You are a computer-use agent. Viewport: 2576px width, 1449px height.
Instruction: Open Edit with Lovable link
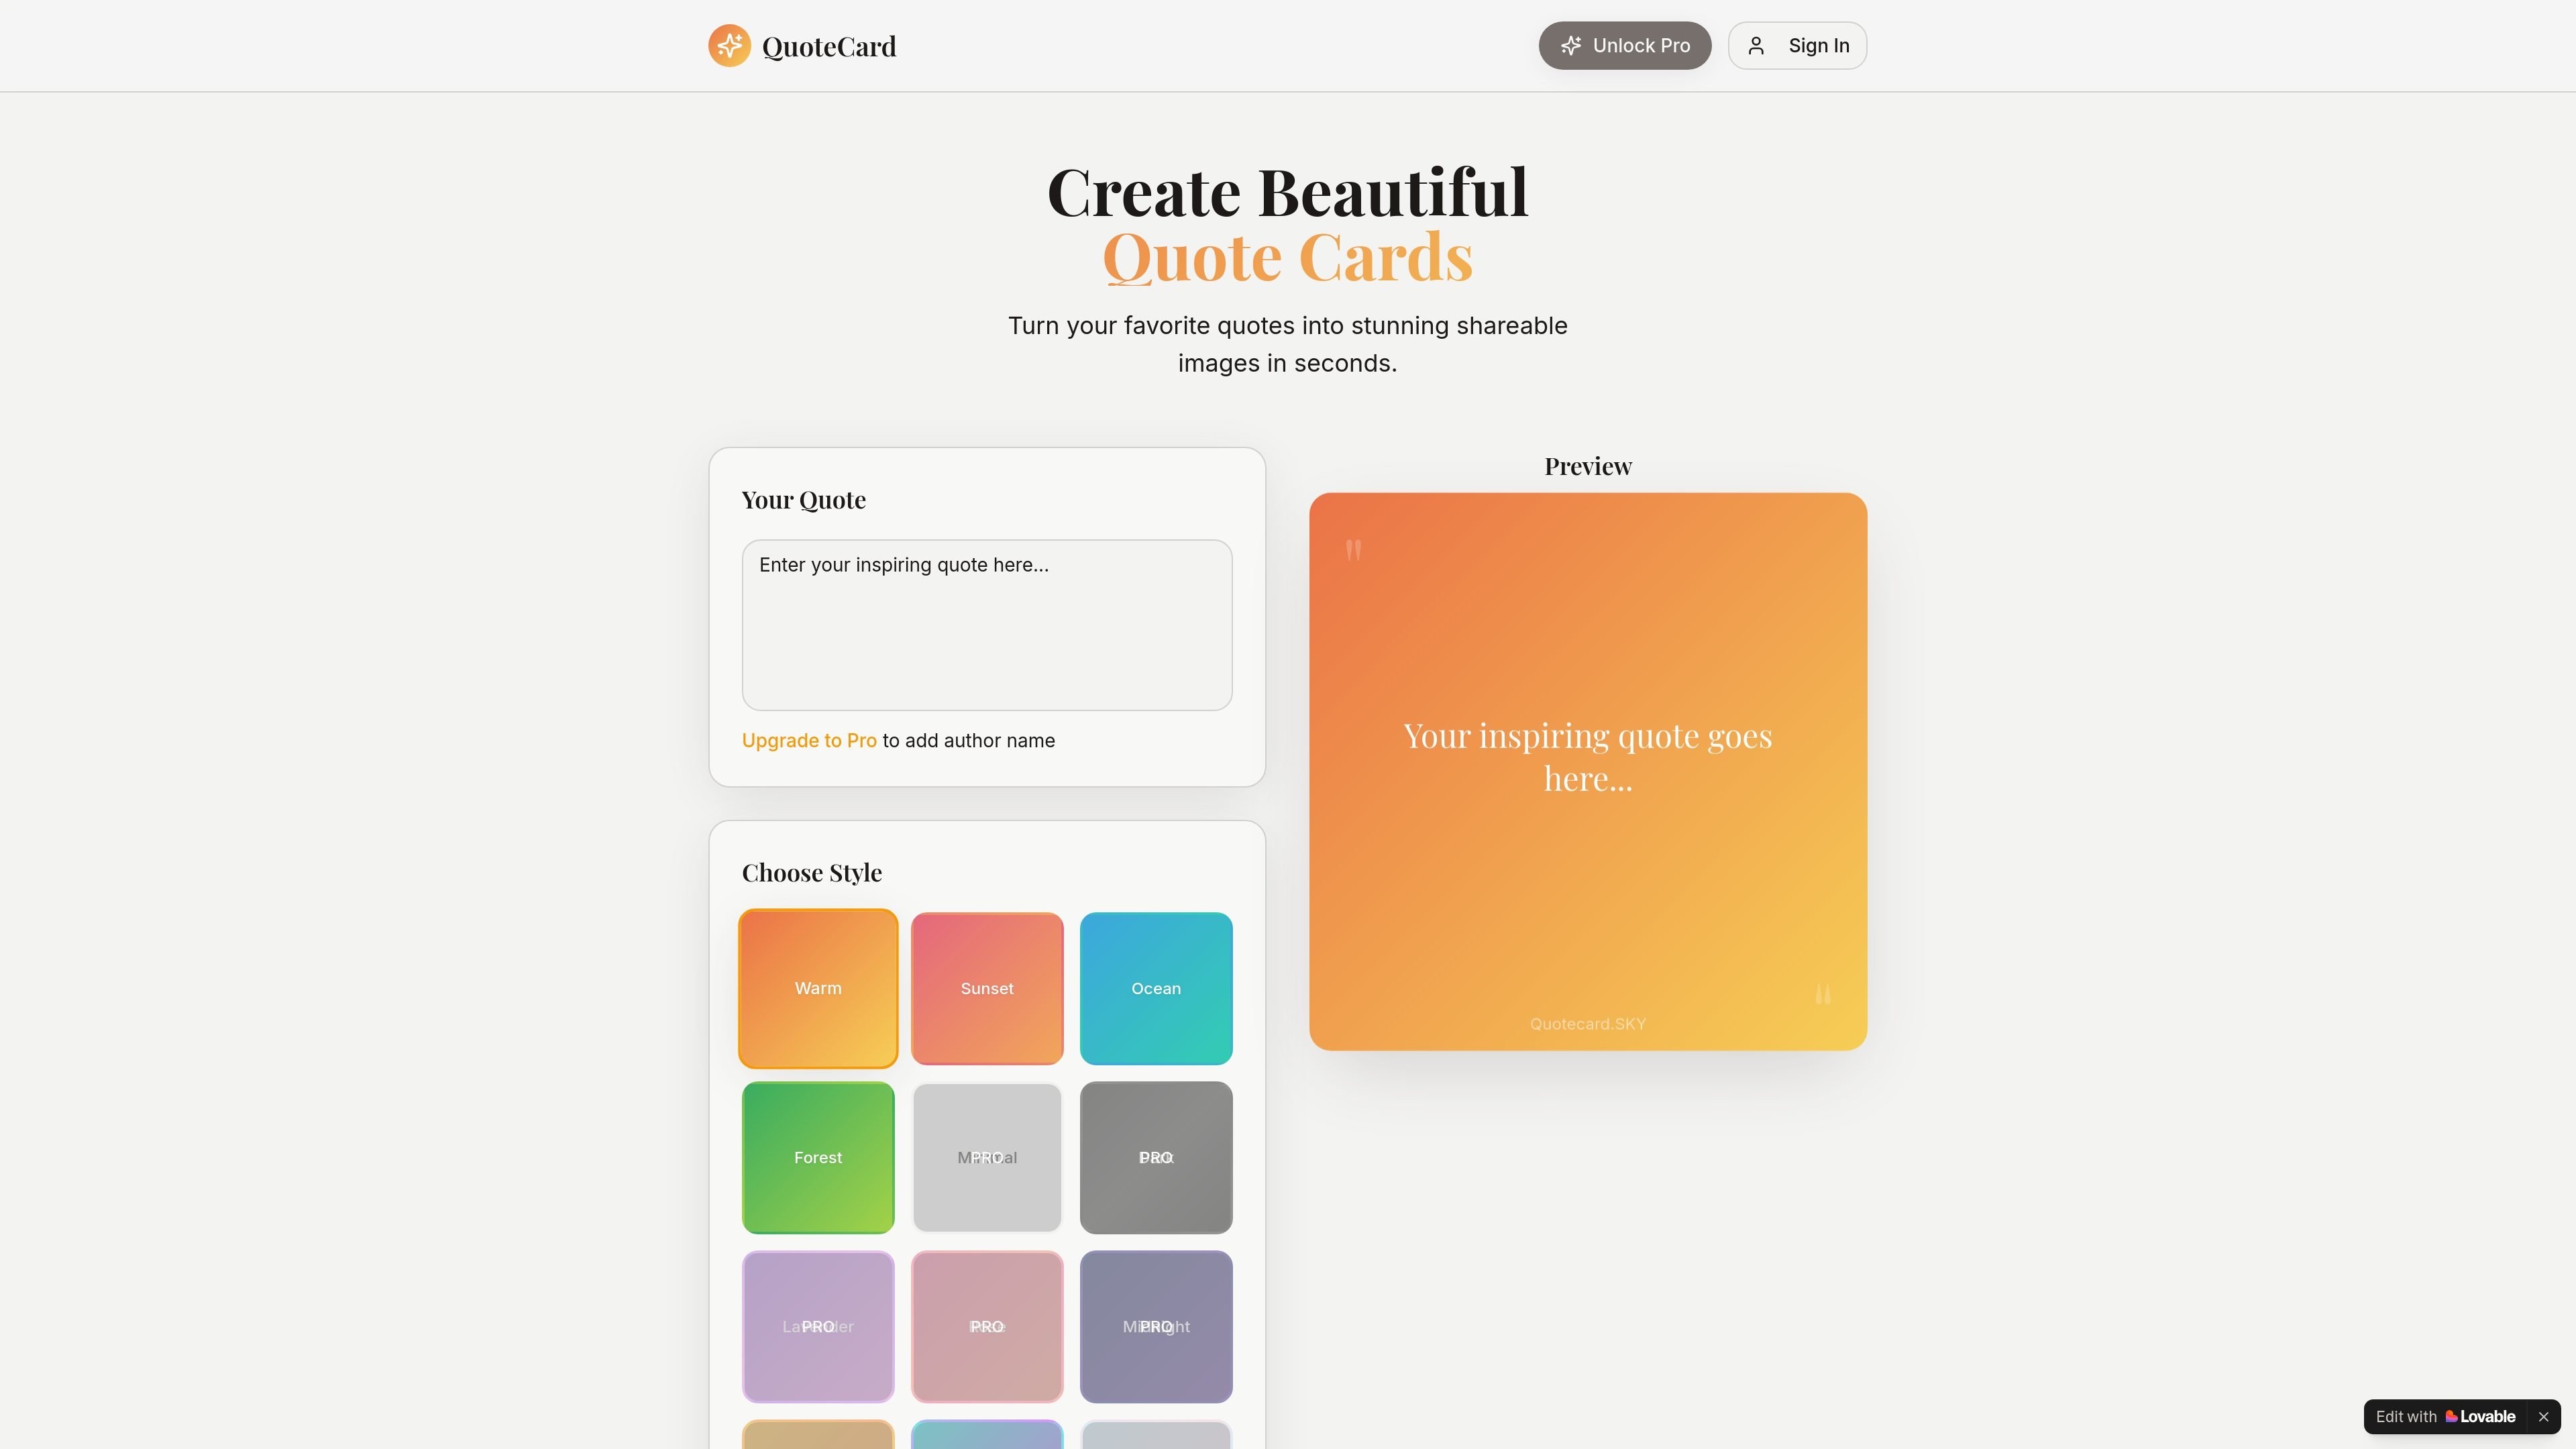click(x=2445, y=1416)
